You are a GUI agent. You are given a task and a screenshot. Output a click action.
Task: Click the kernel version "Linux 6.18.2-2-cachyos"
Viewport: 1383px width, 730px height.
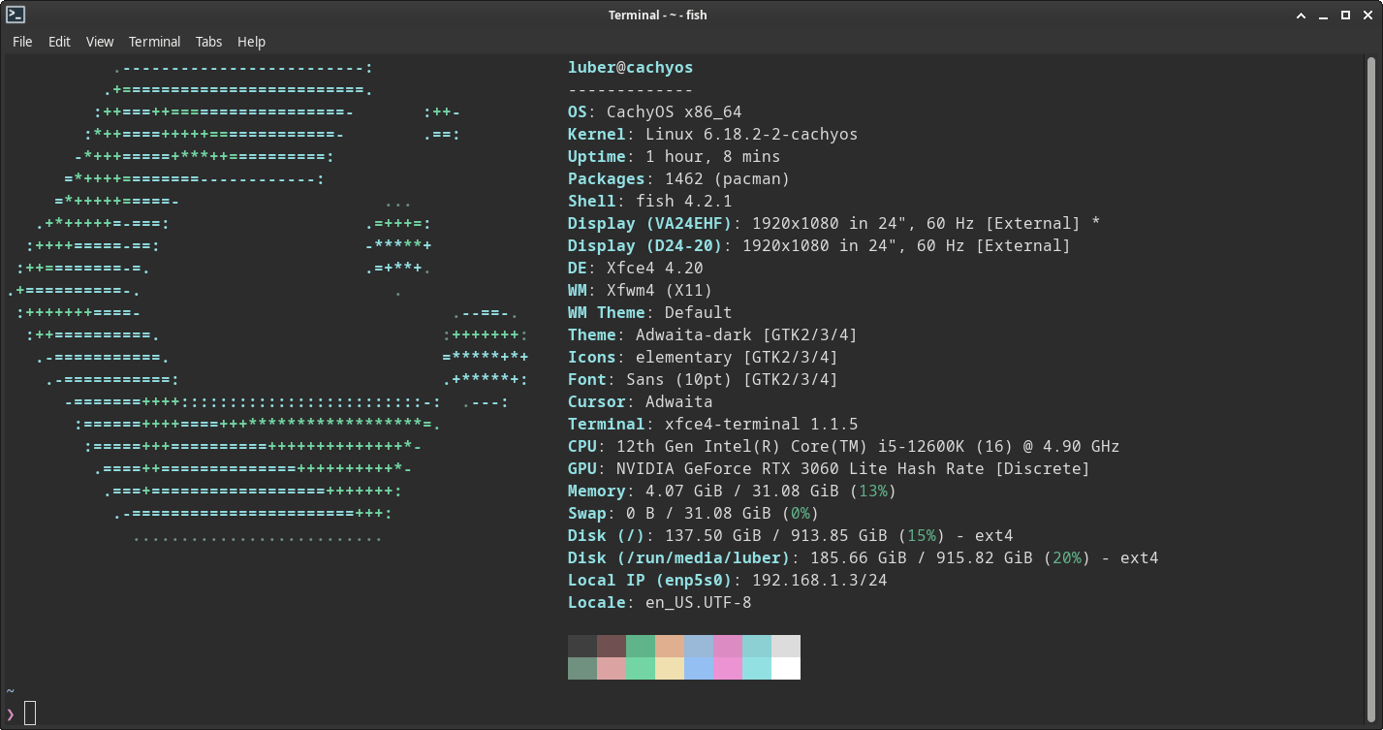[x=752, y=135]
